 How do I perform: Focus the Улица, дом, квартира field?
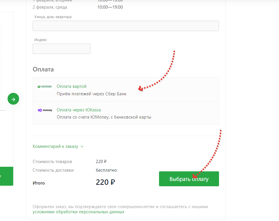(x=126, y=26)
